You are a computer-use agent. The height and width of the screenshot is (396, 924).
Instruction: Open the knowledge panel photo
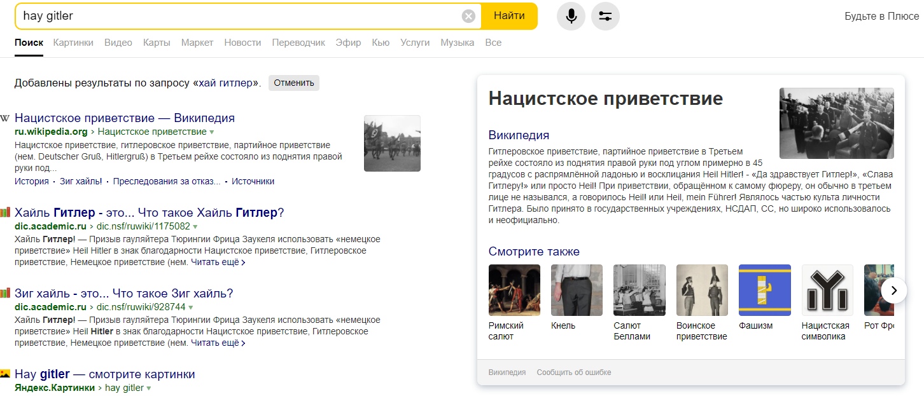point(836,123)
